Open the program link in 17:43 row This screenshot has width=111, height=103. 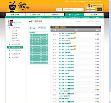66,83
